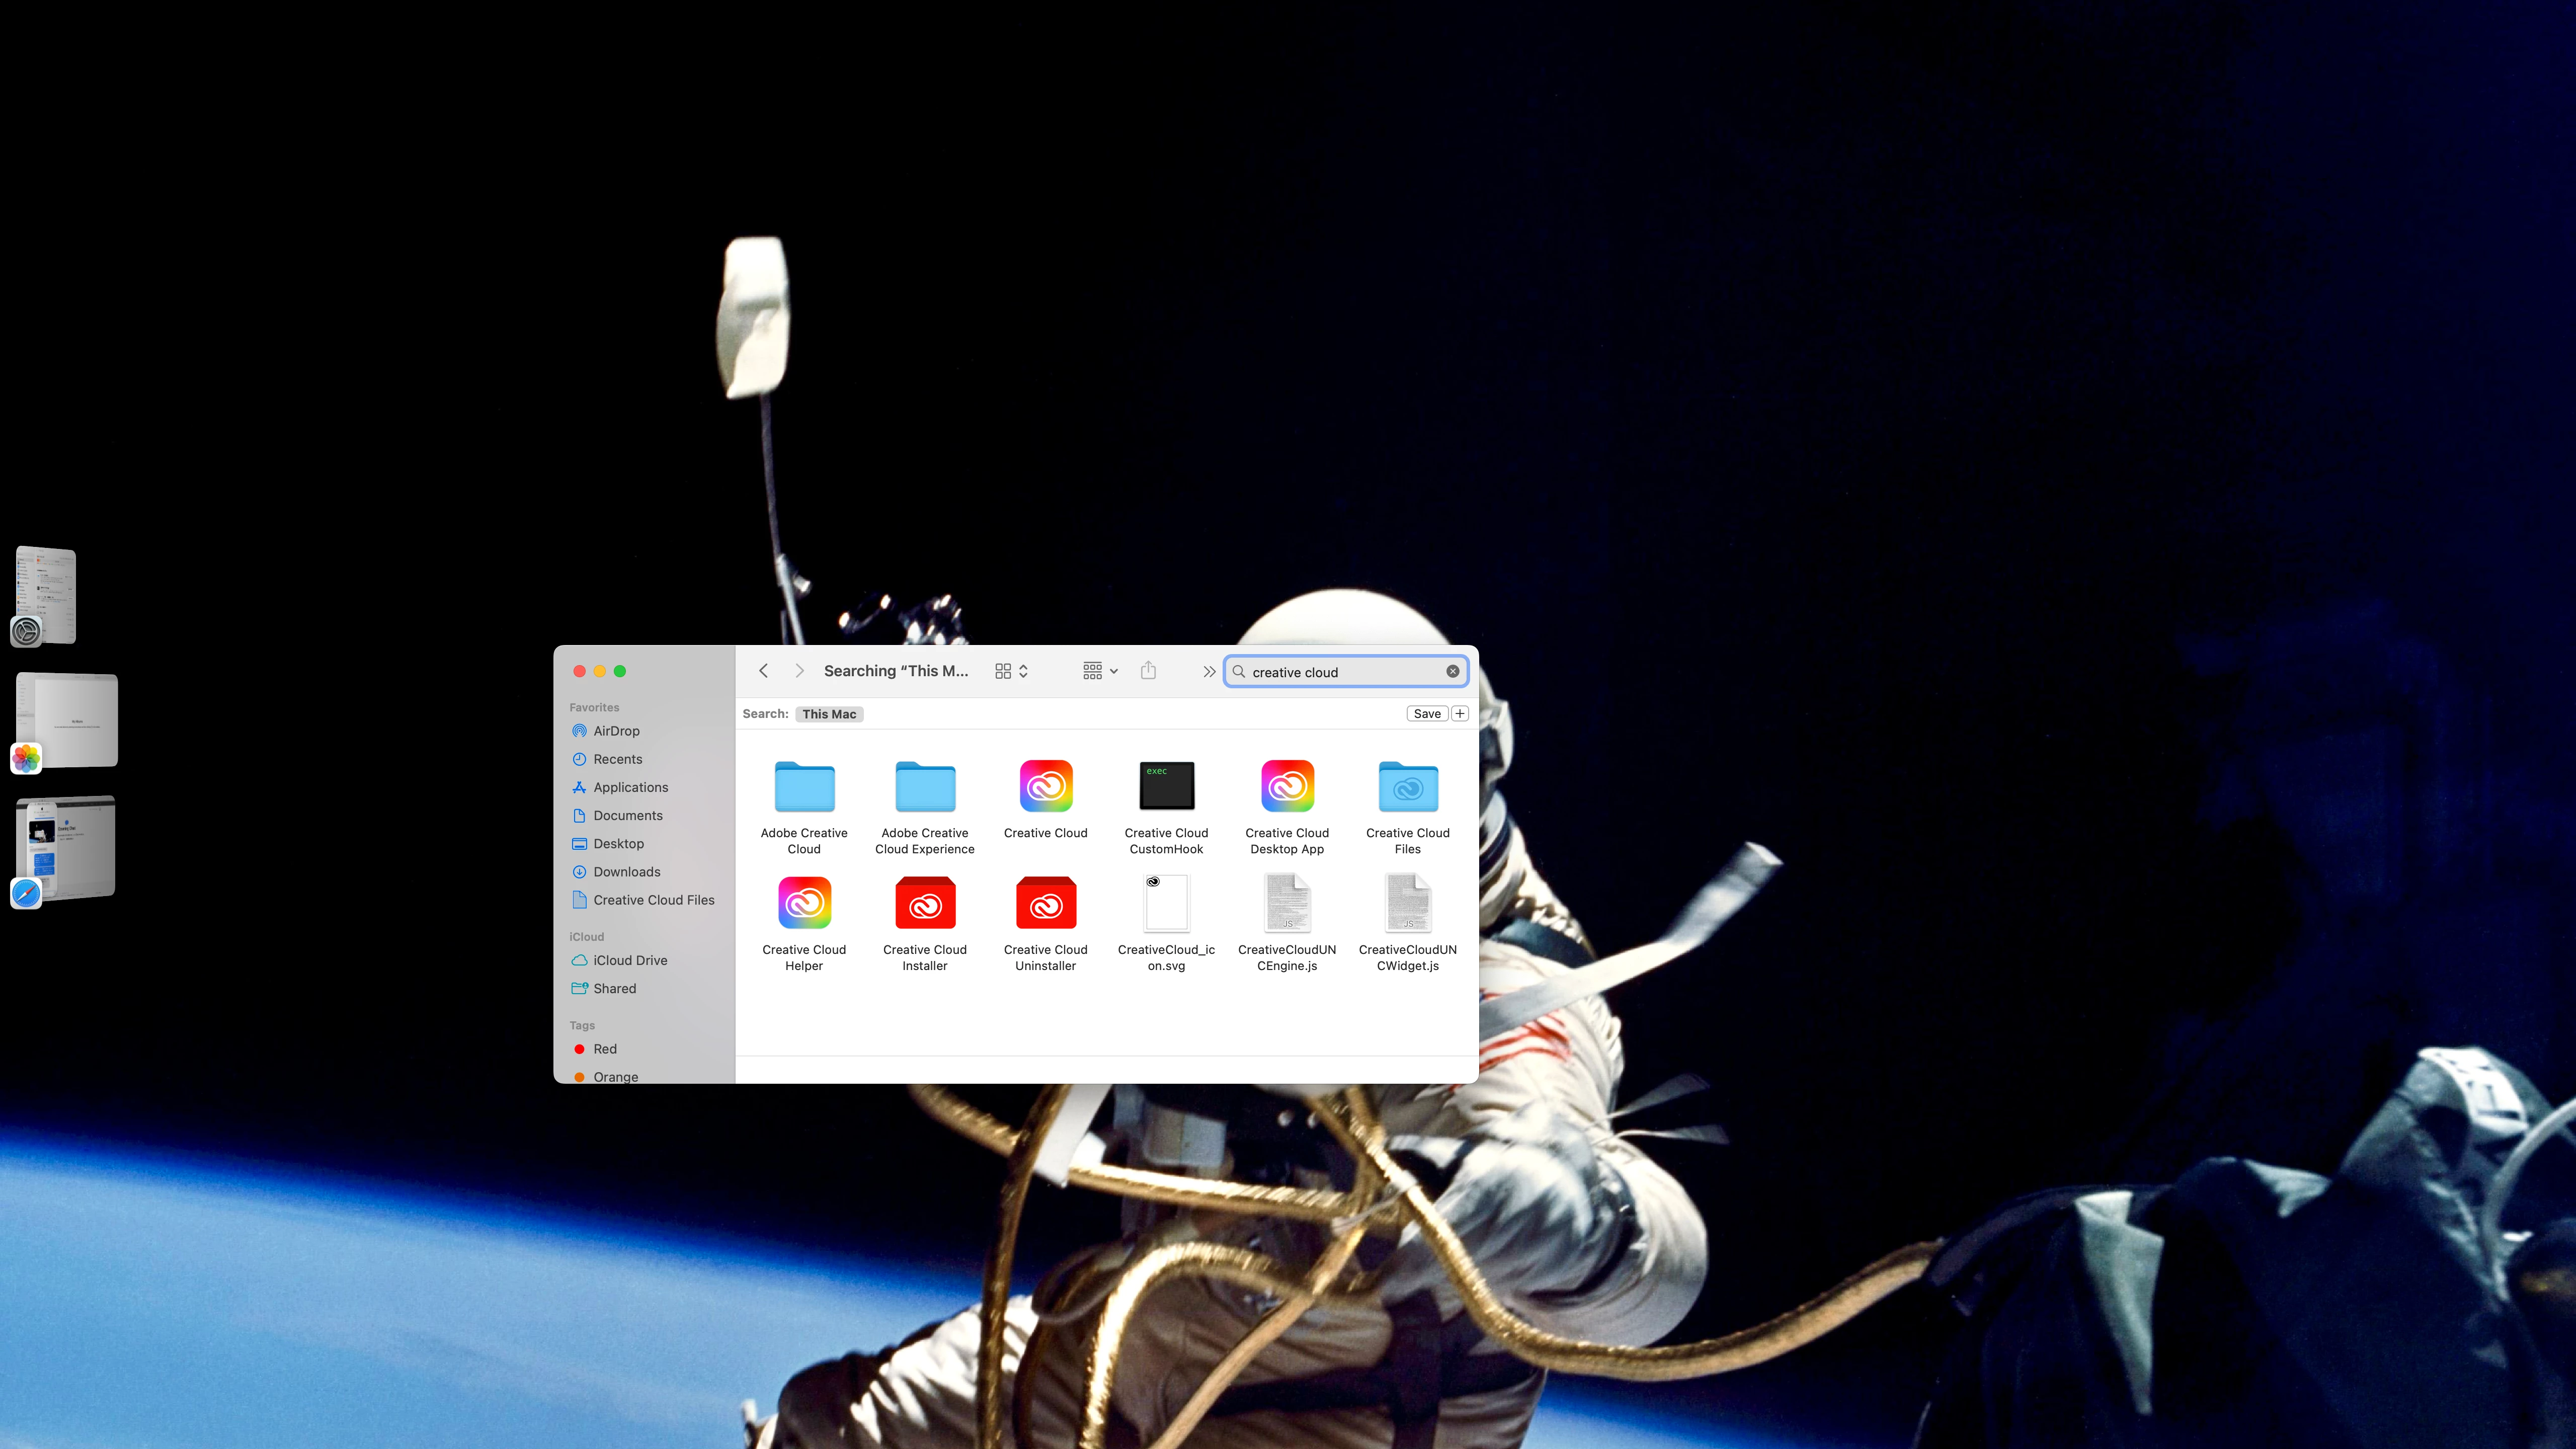Click the Save search button
Viewport: 2576px width, 1449px height.
[x=1426, y=713]
